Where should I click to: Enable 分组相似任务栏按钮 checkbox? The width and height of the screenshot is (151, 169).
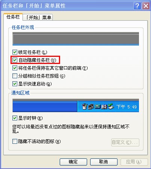pos(15,76)
